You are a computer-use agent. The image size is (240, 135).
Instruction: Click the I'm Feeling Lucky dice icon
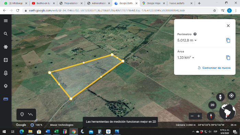coord(5,60)
